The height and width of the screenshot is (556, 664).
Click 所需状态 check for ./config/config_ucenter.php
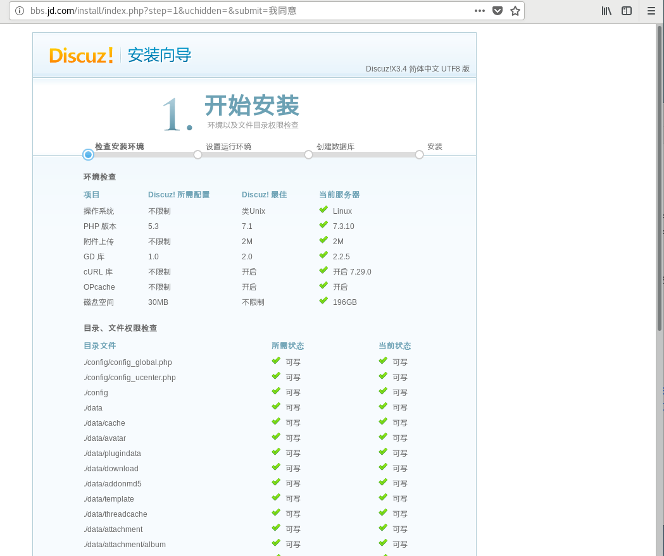coord(276,376)
